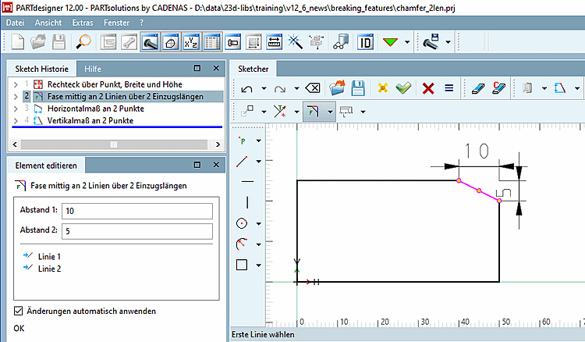Switch to the Hilfe tab

93,69
